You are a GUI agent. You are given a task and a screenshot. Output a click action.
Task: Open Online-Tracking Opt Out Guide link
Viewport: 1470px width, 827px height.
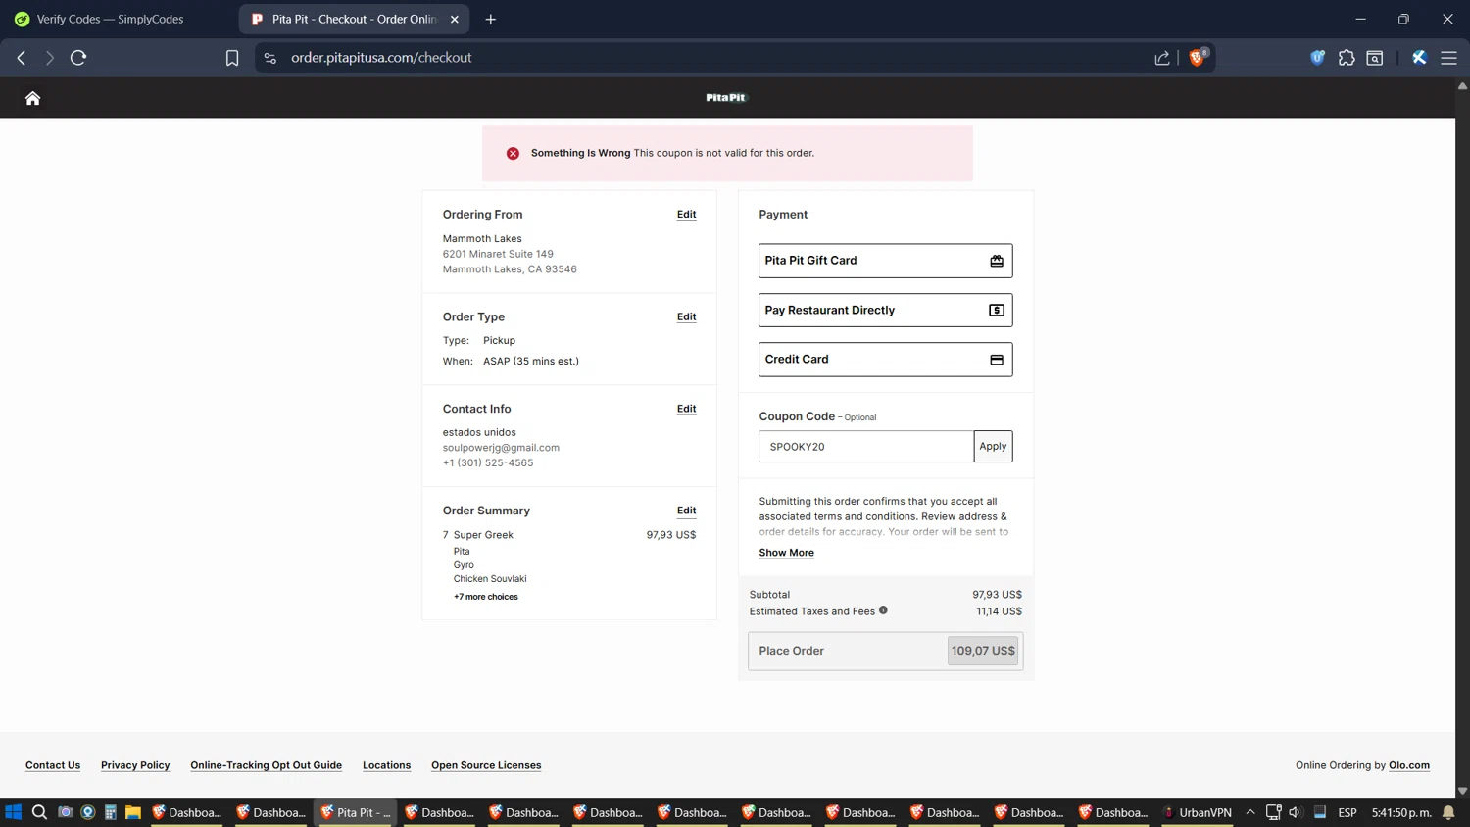pos(266,765)
